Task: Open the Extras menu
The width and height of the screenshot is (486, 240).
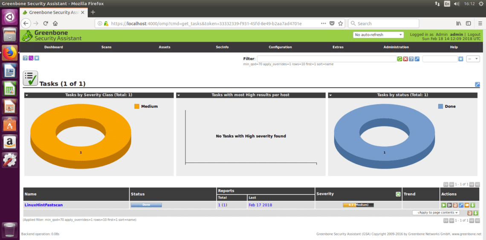Action: (x=338, y=47)
